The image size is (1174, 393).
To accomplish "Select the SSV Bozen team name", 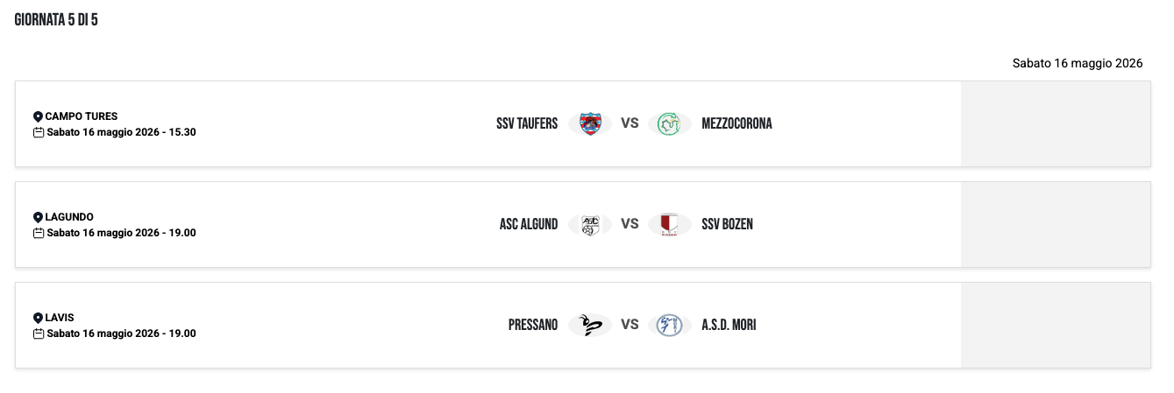I will [727, 224].
